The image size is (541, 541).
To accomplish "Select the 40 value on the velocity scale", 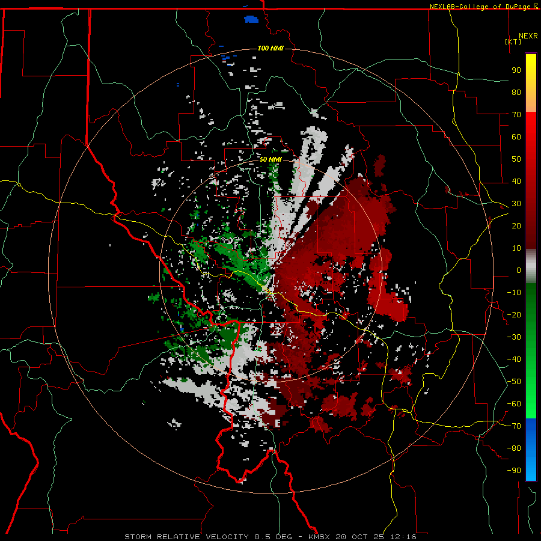I will click(x=516, y=181).
